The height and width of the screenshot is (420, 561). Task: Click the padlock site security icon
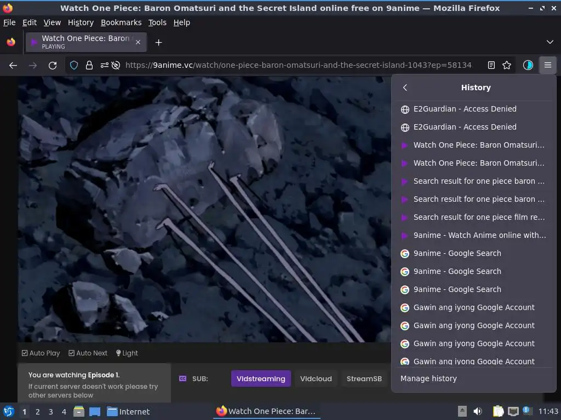pyautogui.click(x=89, y=66)
